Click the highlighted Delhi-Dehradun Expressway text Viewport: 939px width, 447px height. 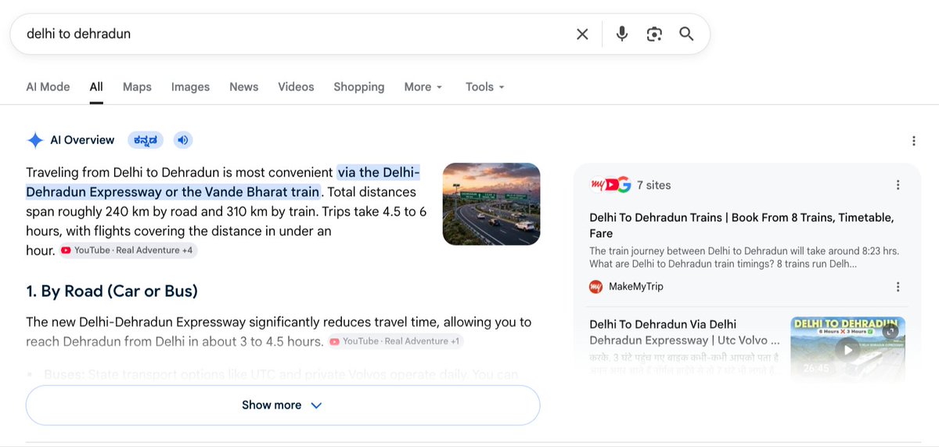tap(223, 182)
